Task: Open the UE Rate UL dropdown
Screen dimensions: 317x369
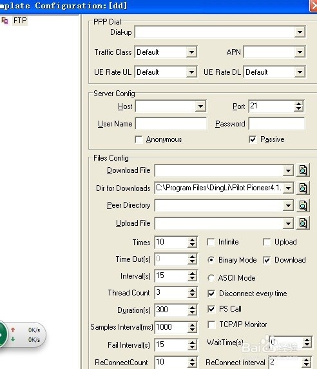Action: (x=191, y=72)
